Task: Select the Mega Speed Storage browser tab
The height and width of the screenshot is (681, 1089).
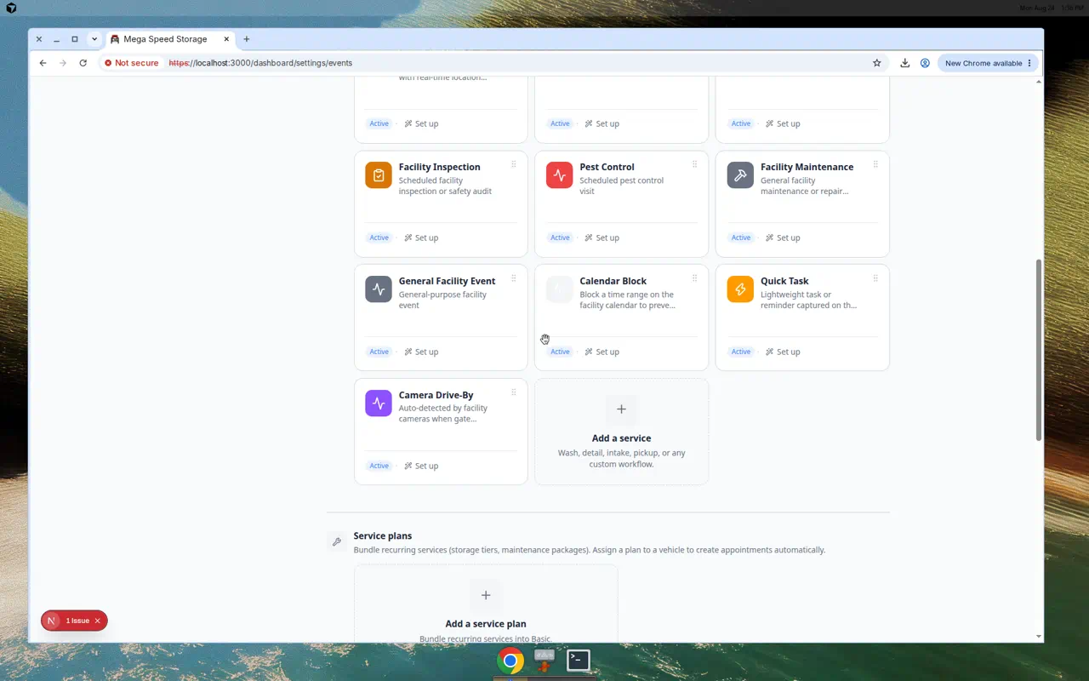Action: click(169, 39)
